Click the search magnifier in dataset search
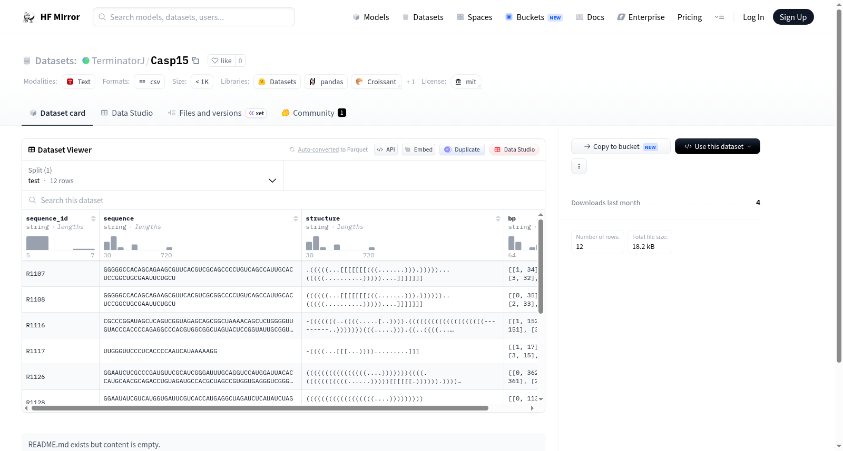Image resolution: width=843 pixels, height=451 pixels. click(33, 201)
